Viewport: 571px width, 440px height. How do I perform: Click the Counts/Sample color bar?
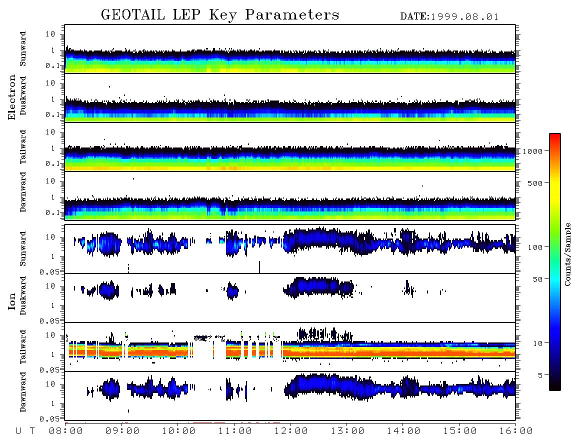[x=555, y=262]
